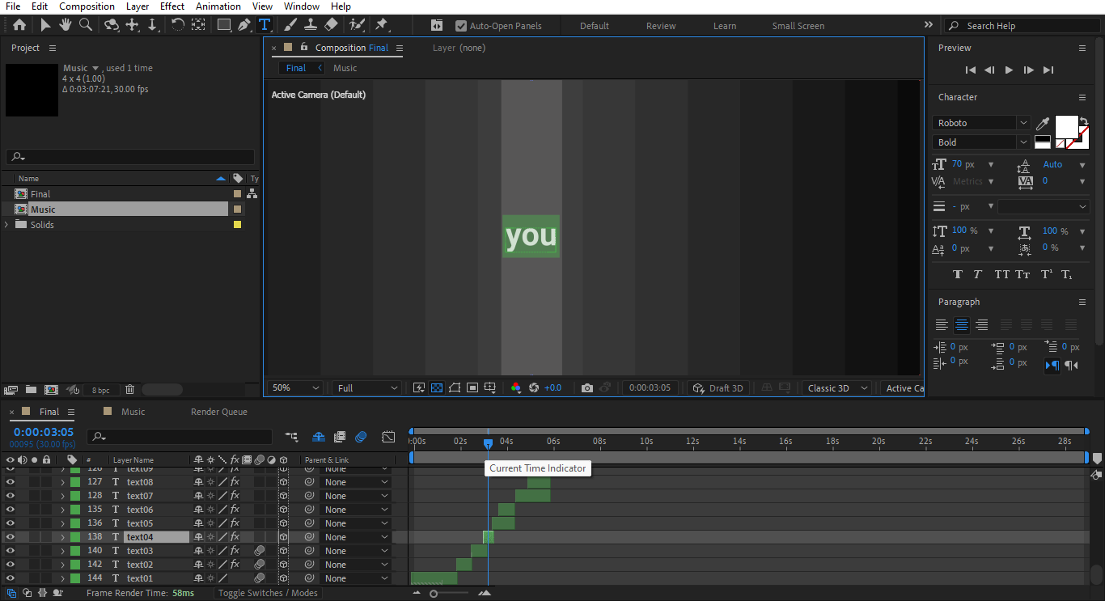Open the Render Queue tab
Screen dimensions: 1105x601
[219, 412]
